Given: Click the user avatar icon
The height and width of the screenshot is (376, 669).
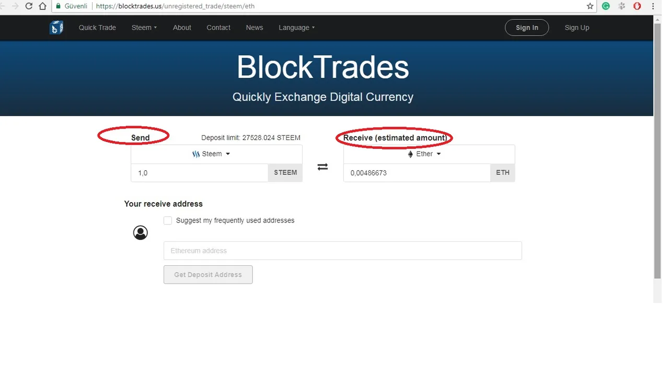Looking at the screenshot, I should pyautogui.click(x=140, y=232).
